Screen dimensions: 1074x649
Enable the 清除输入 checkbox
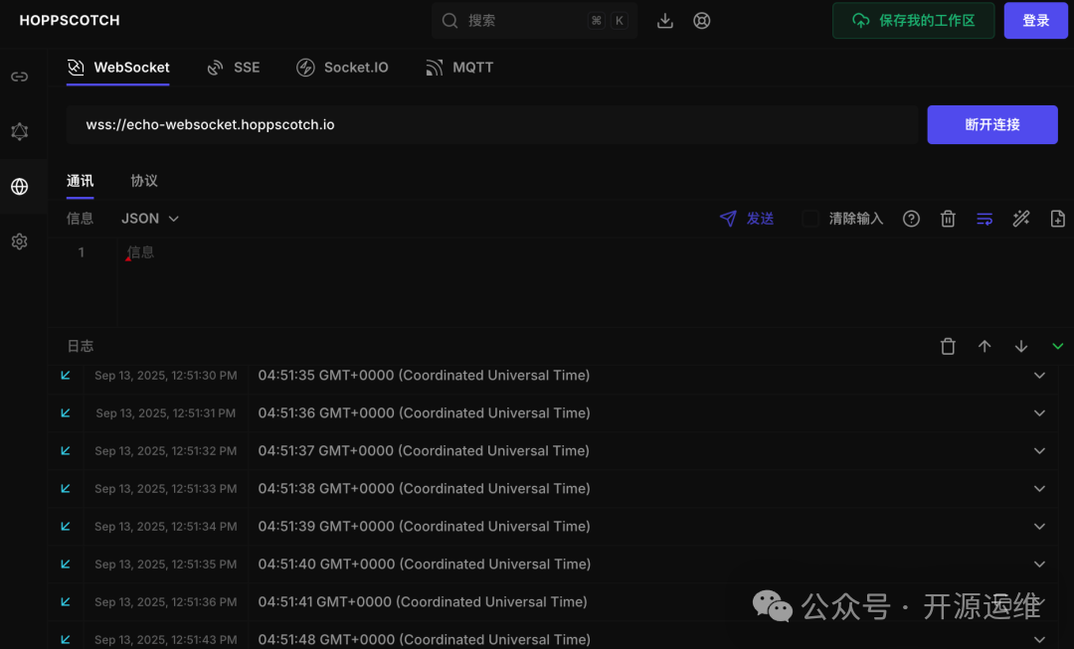[810, 219]
